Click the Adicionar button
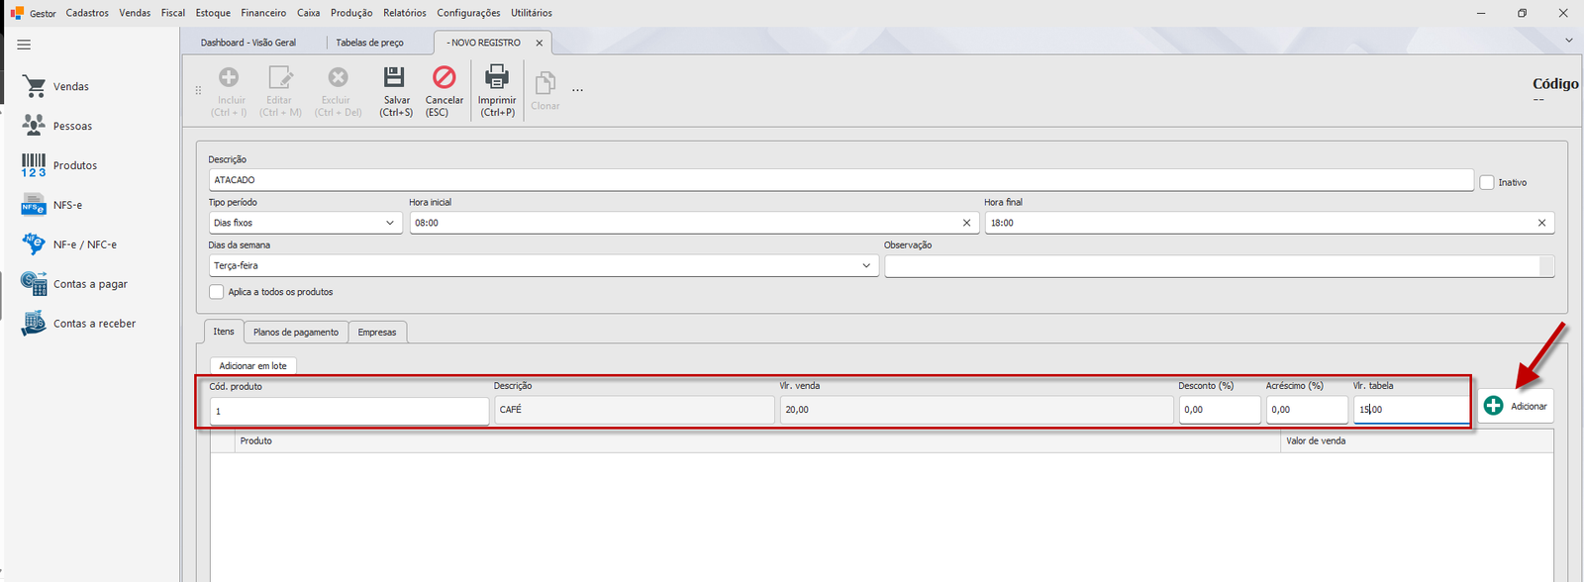Image resolution: width=1584 pixels, height=582 pixels. coord(1516,406)
